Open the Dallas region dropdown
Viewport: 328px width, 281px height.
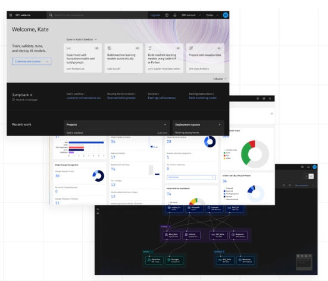pos(213,15)
